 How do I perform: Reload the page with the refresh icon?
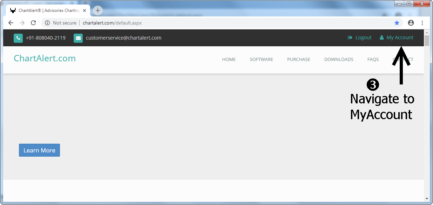[x=33, y=23]
